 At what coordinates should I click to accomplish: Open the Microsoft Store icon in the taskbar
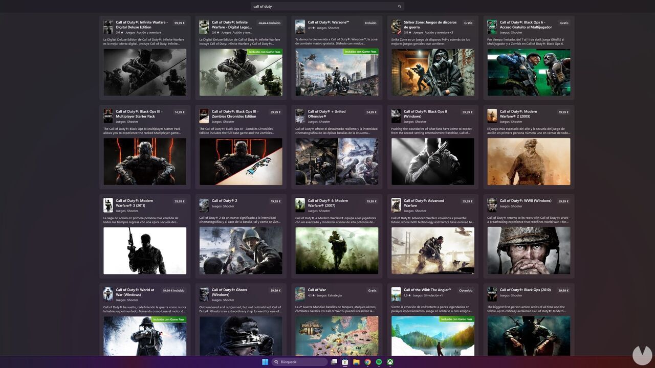pyautogui.click(x=345, y=362)
